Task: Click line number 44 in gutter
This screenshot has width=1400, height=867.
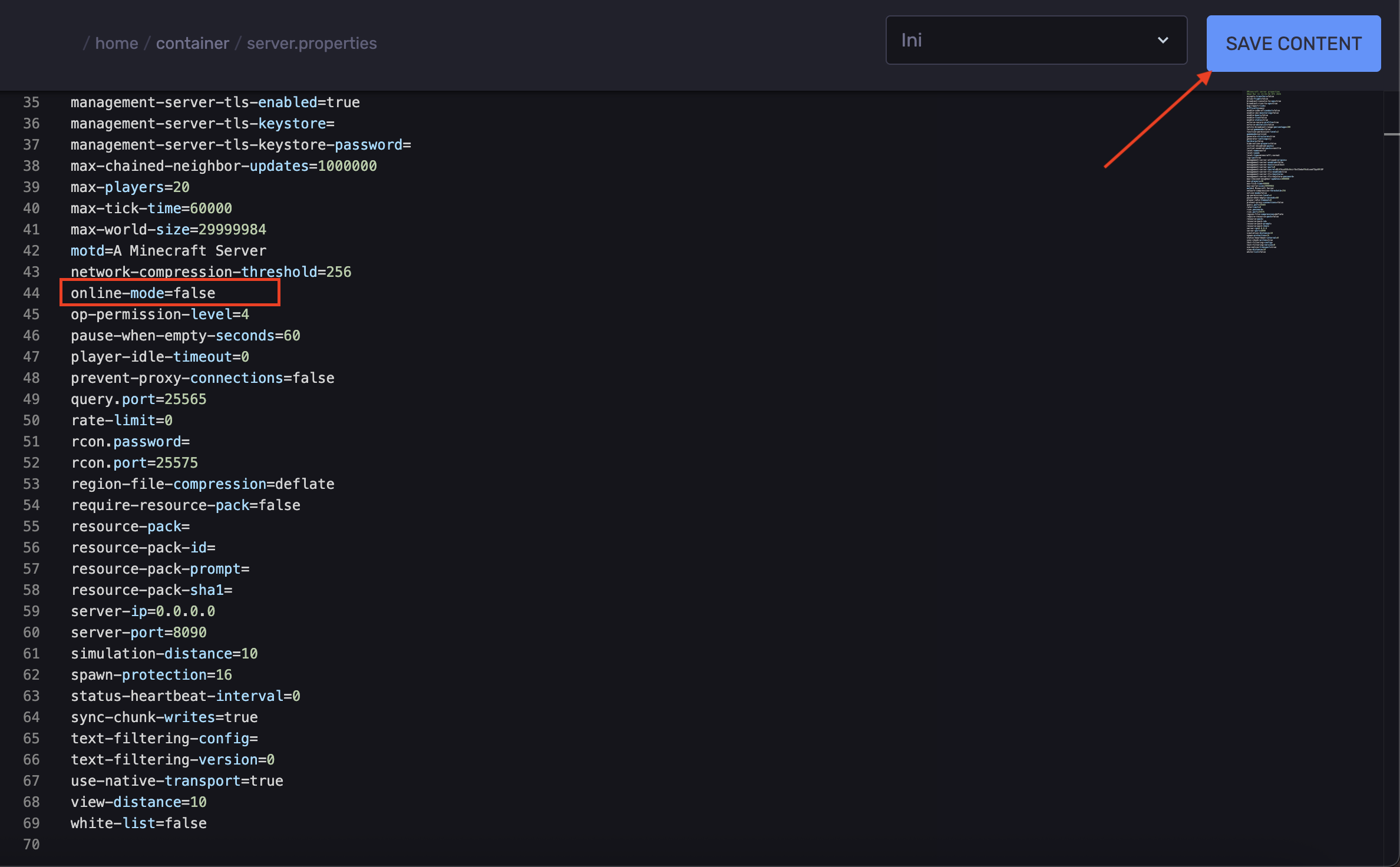Action: (31, 293)
